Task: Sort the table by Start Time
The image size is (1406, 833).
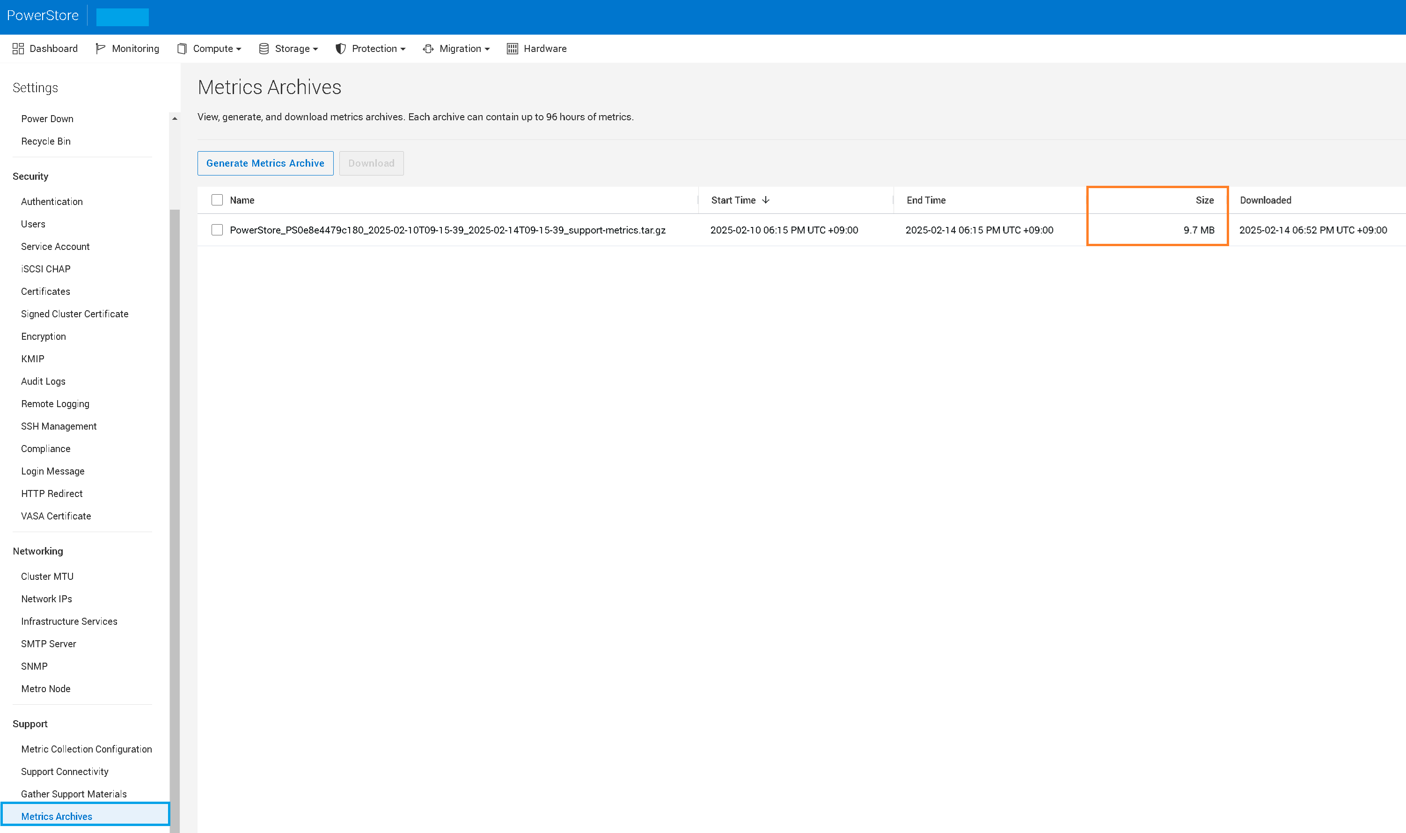Action: (738, 200)
